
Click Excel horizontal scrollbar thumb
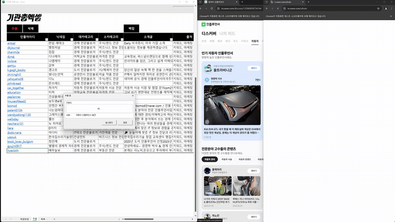coord(139,219)
